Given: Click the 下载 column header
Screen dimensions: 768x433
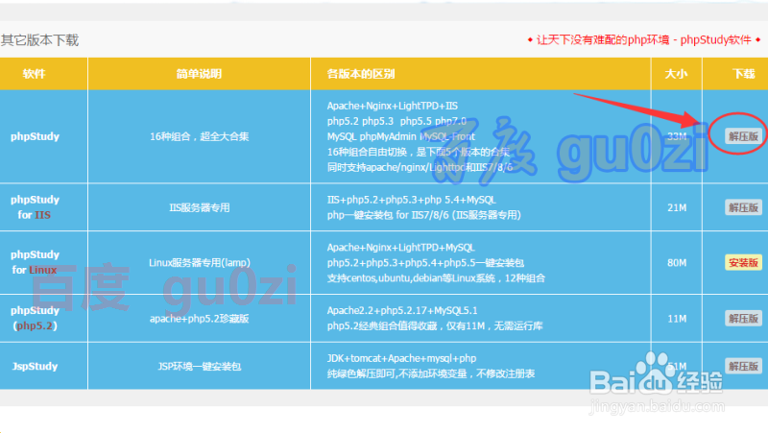Looking at the screenshot, I should [743, 74].
